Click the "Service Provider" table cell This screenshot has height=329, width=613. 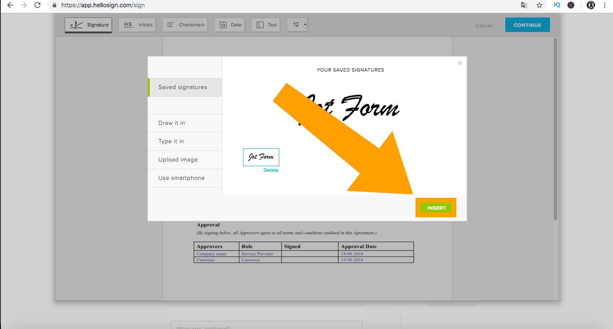(x=260, y=254)
